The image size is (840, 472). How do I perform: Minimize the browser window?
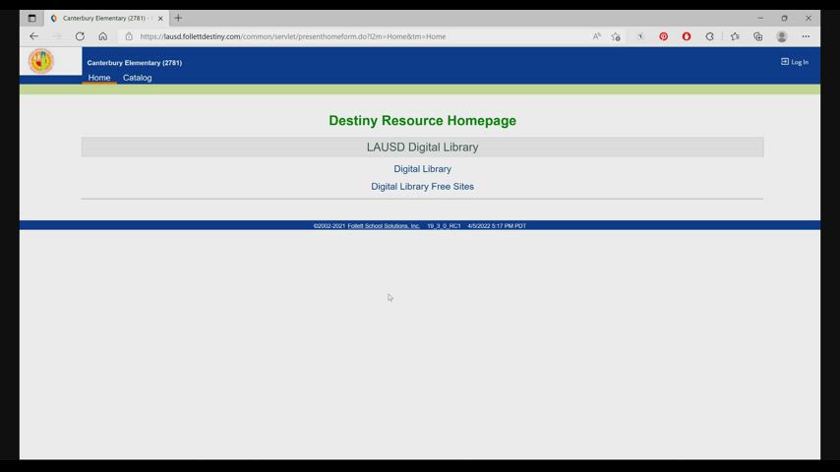(760, 19)
